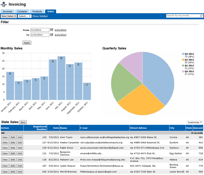Click the blue Q3 pie slice
204x175 pixels.
click(x=158, y=77)
